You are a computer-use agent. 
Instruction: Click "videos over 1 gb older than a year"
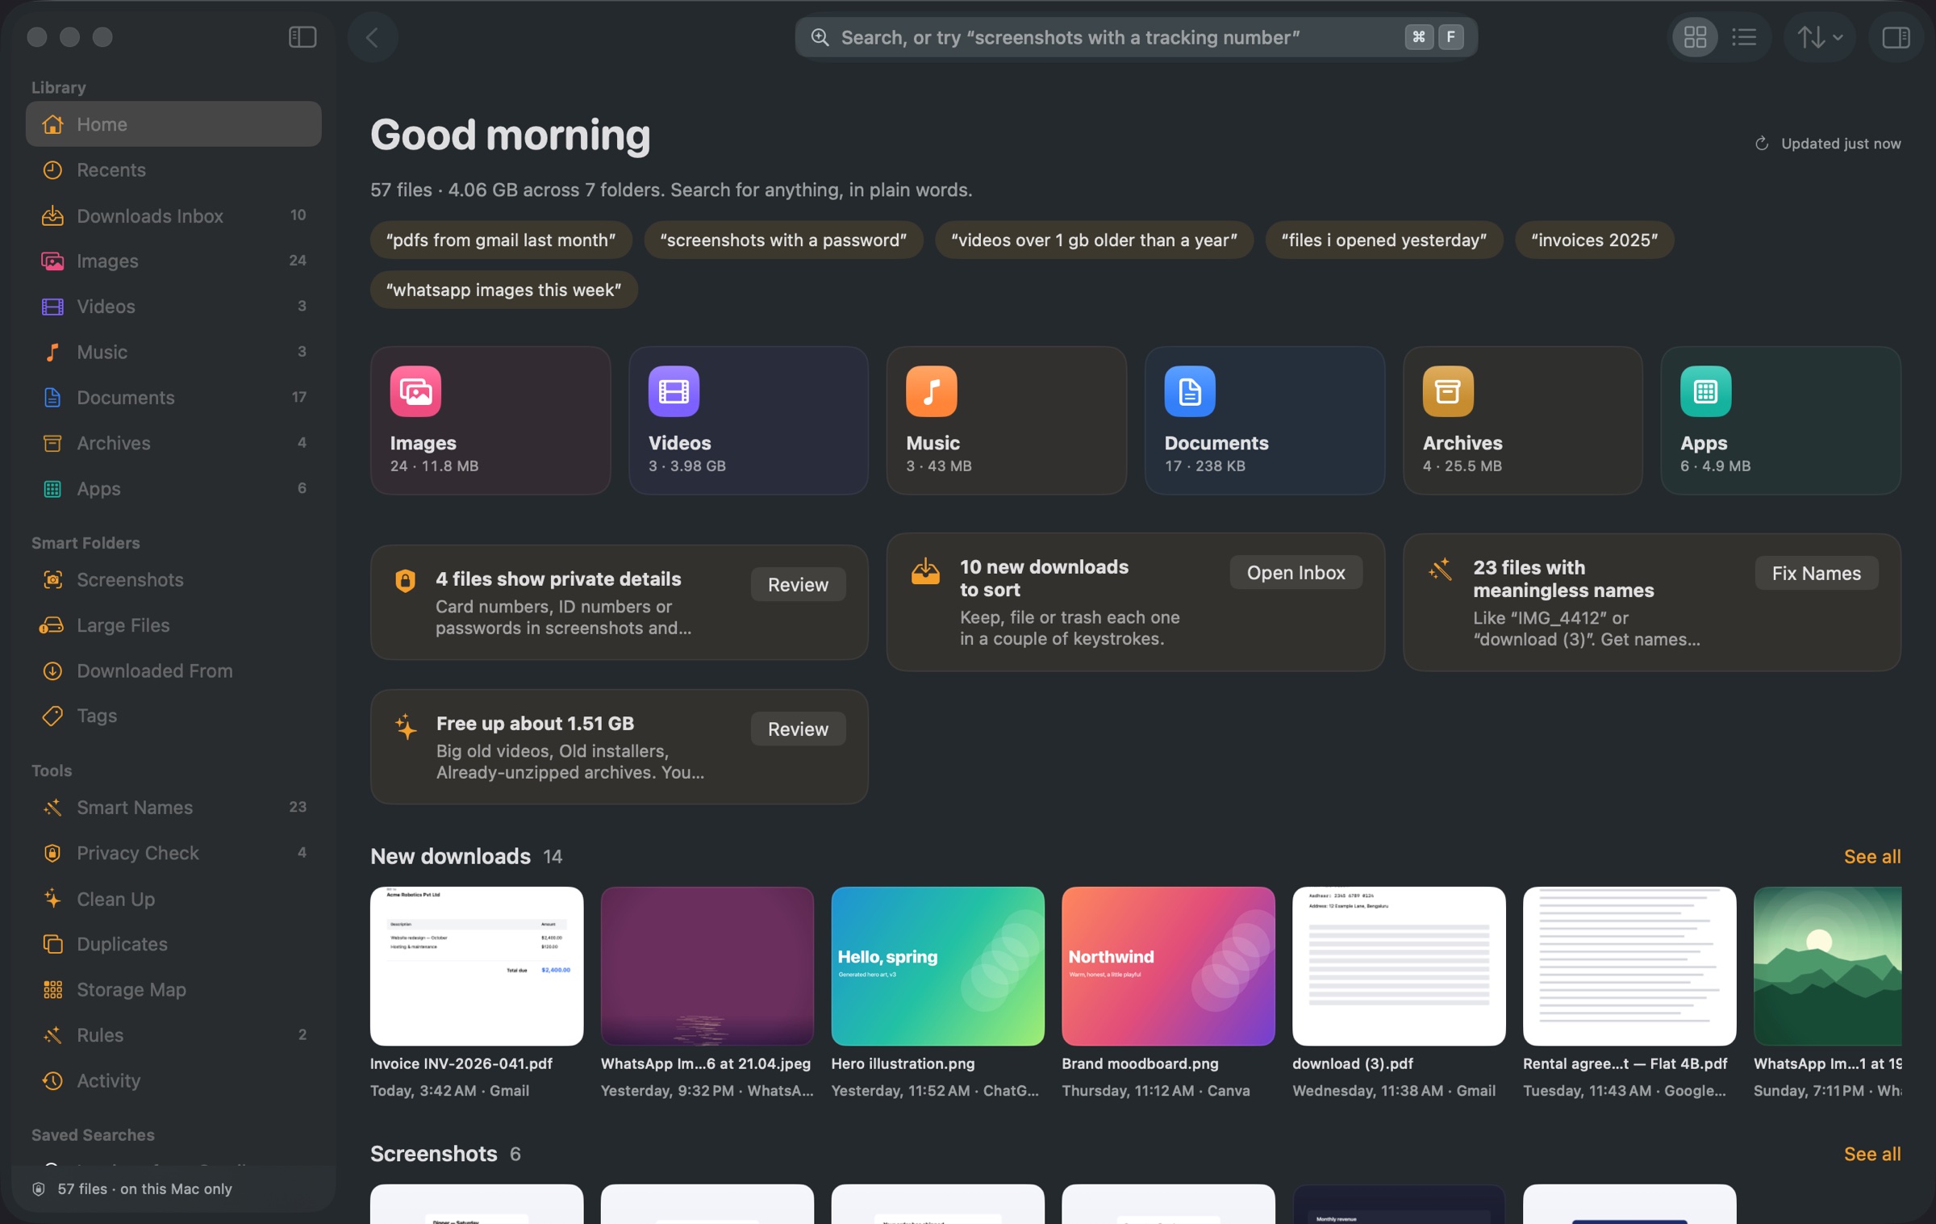(x=1094, y=240)
